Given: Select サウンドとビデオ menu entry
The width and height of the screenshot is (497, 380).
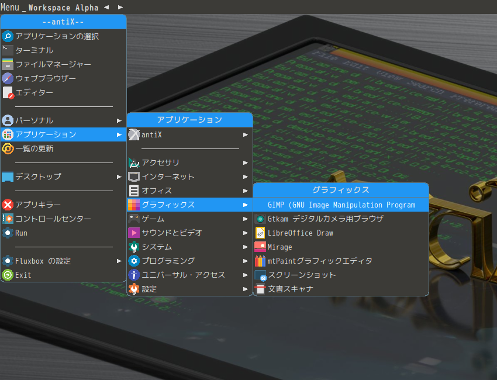Looking at the screenshot, I should [189, 233].
